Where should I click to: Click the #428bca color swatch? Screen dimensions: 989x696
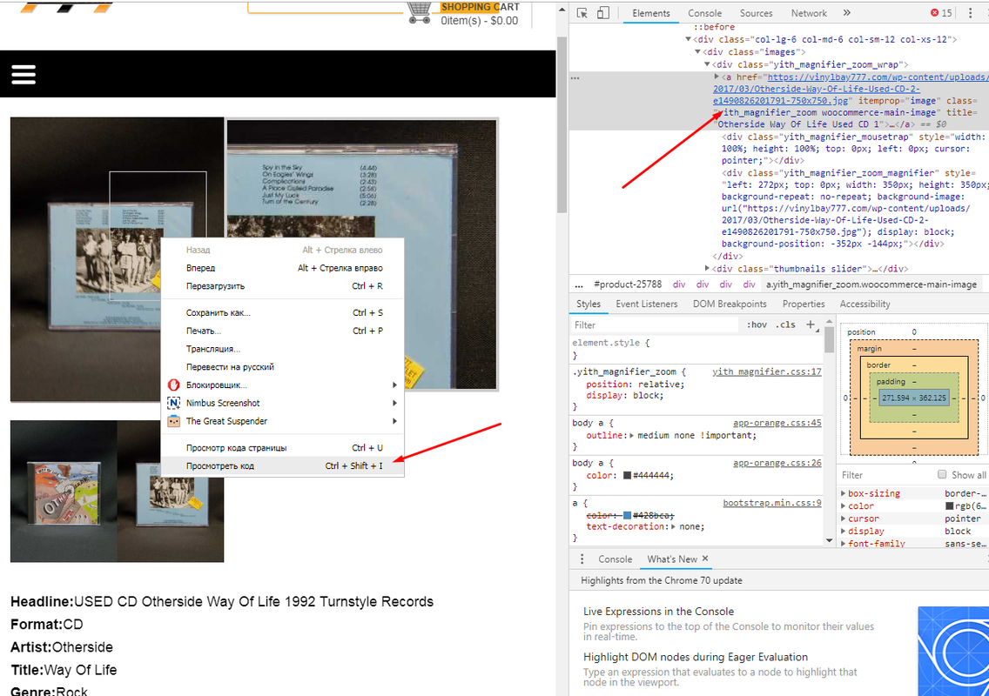point(627,515)
